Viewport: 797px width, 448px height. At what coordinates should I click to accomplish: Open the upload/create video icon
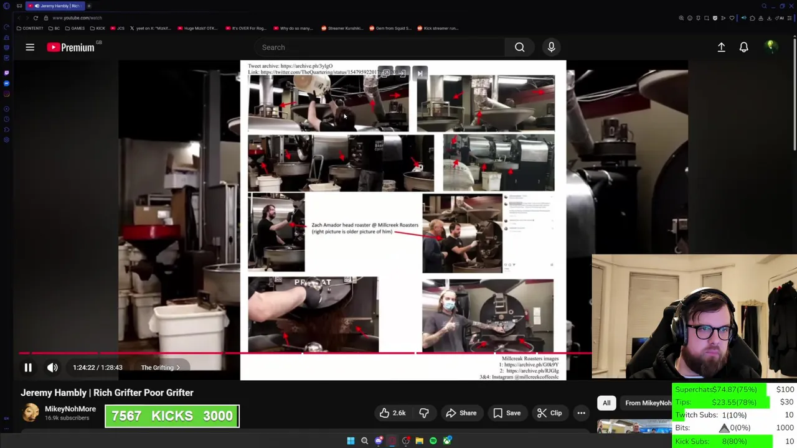click(x=721, y=47)
